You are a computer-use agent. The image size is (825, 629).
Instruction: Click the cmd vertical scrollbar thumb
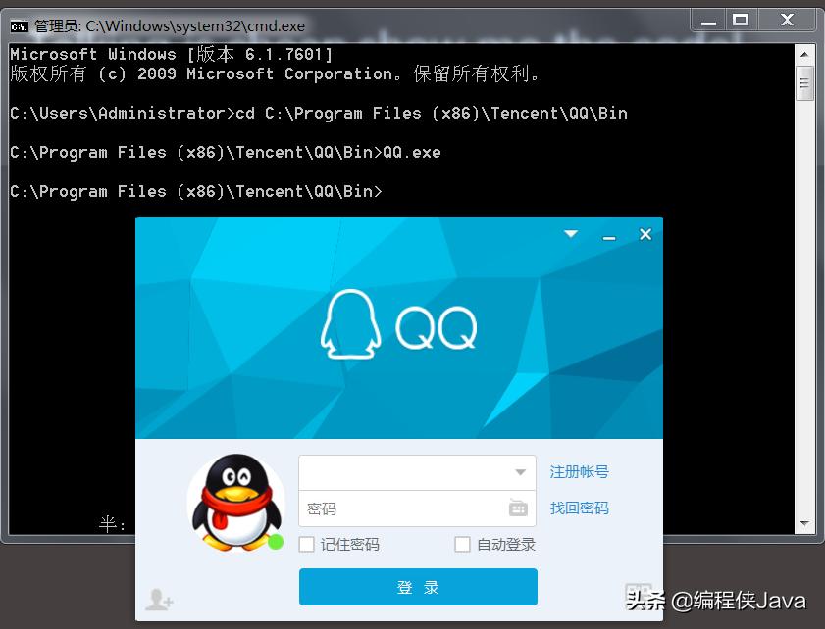pos(804,83)
